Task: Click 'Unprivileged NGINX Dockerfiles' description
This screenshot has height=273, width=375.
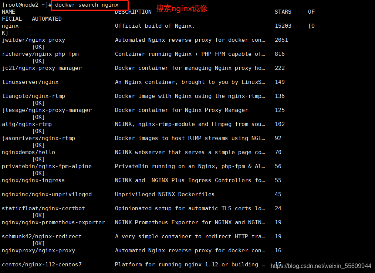Action: click(x=165, y=194)
